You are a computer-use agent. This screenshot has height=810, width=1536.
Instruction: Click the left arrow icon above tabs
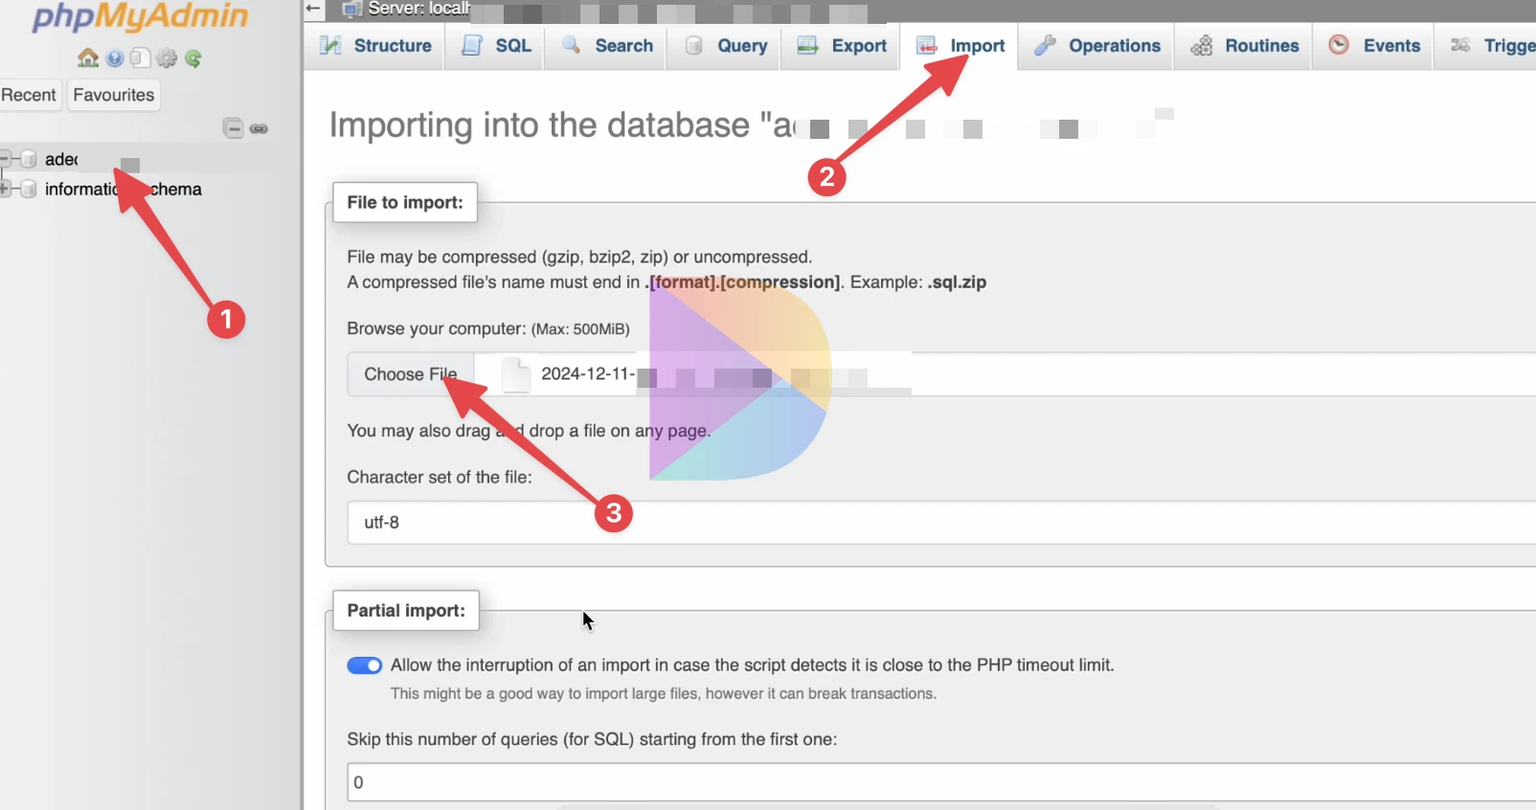click(313, 9)
